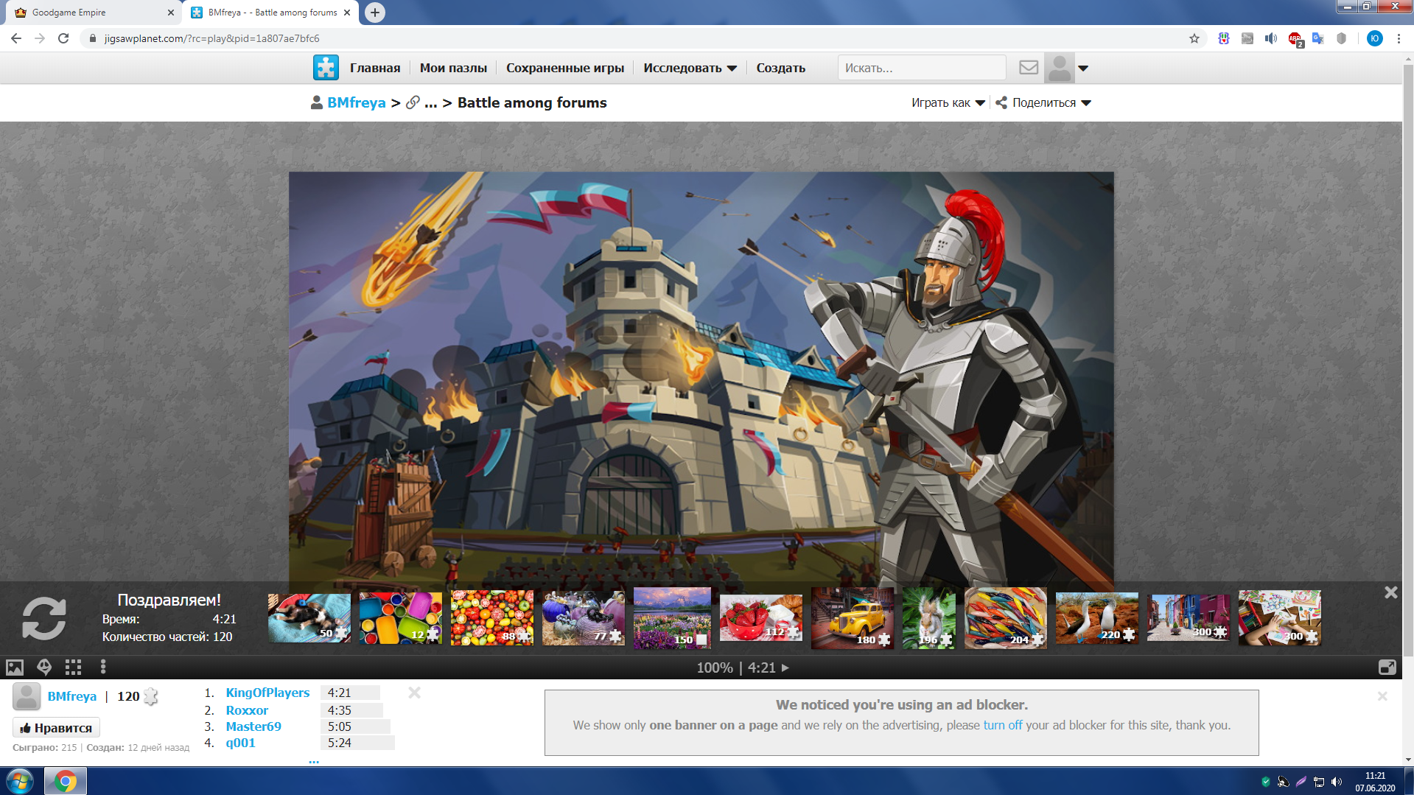Open the 88-piece fruit puzzle thumbnail
1414x795 pixels.
point(492,618)
